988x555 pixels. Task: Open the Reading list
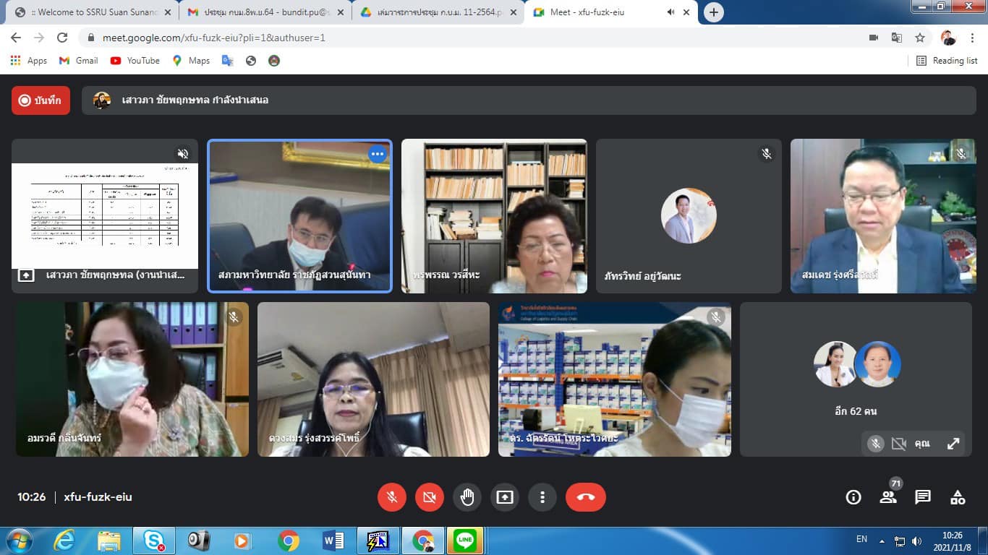(947, 61)
